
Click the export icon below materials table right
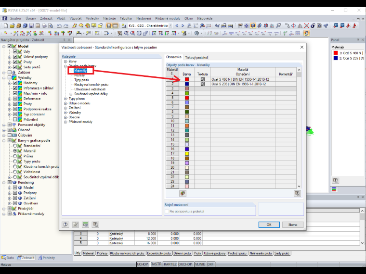tap(297, 193)
